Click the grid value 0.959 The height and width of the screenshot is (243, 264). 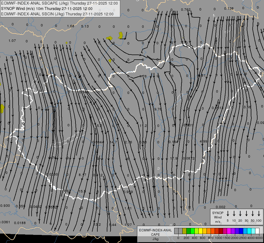point(128,192)
